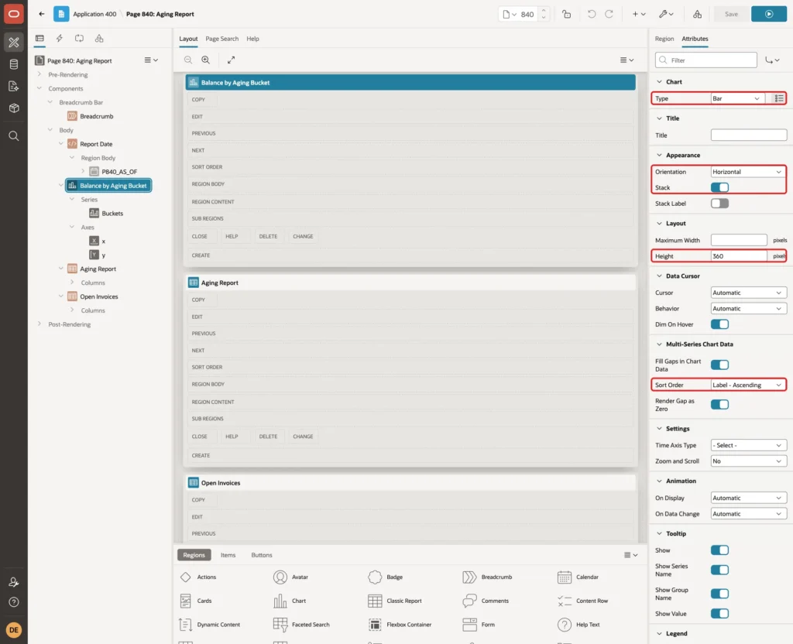
Task: Switch to the Page Search tab
Action: (221, 39)
